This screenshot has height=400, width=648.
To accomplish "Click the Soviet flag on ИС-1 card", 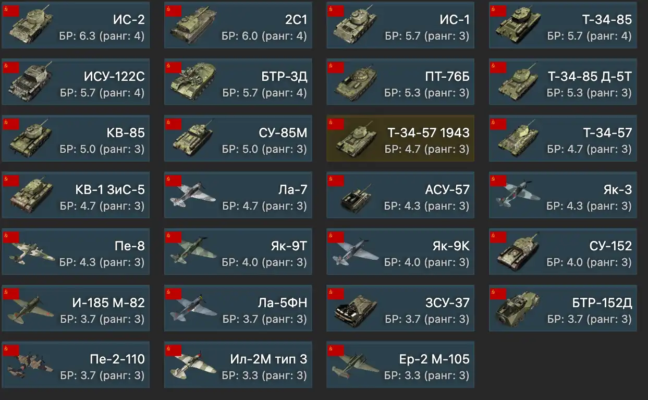I will (x=336, y=10).
